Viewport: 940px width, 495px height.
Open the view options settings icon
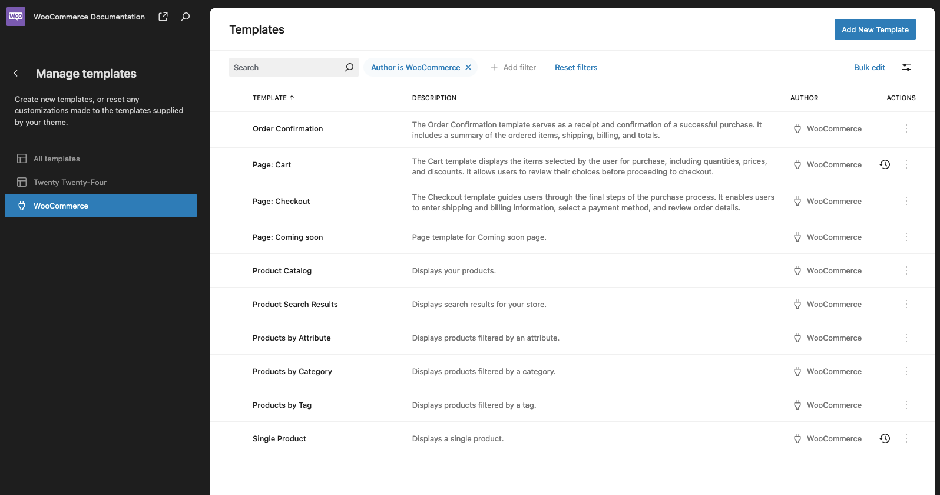pyautogui.click(x=906, y=67)
